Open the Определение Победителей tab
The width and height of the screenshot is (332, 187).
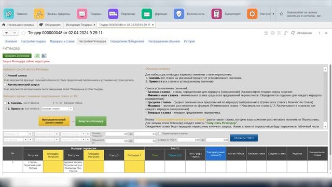tap(127, 42)
